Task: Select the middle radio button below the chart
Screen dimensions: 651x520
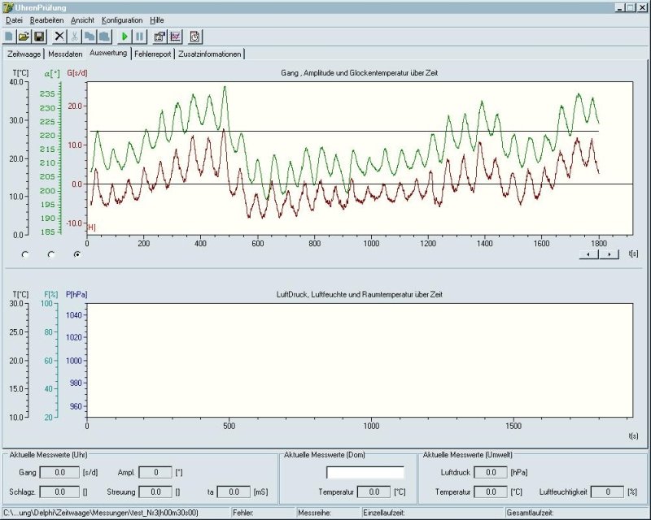Action: 51,254
